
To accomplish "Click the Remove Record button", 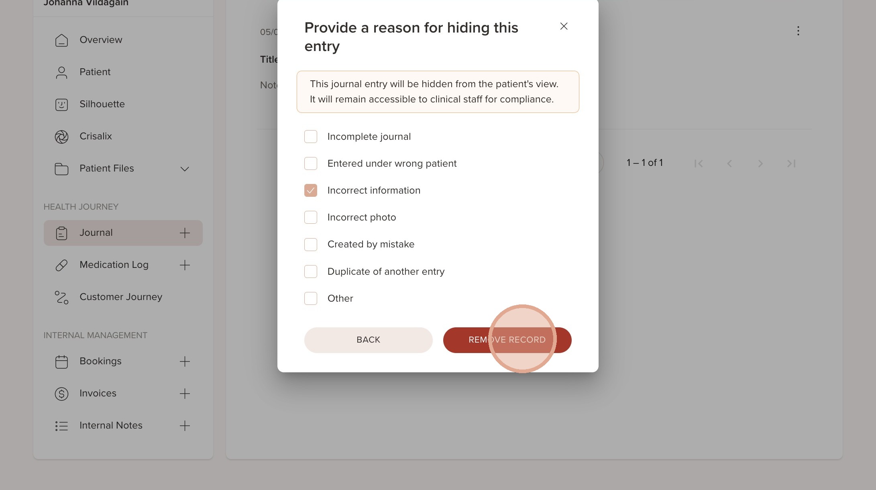I will point(507,340).
